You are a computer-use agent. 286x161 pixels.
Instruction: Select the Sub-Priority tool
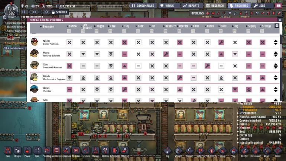tap(211, 152)
